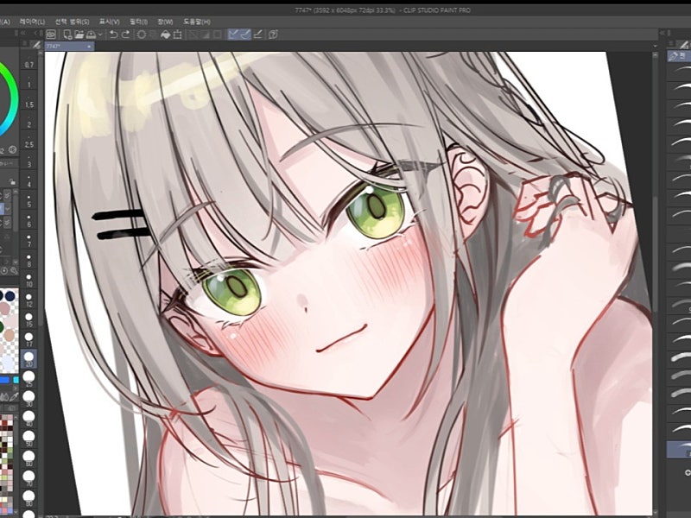Image resolution: width=691 pixels, height=518 pixels.
Task: Pick the dark navy swatch in color mixing palette
Action: point(10,296)
